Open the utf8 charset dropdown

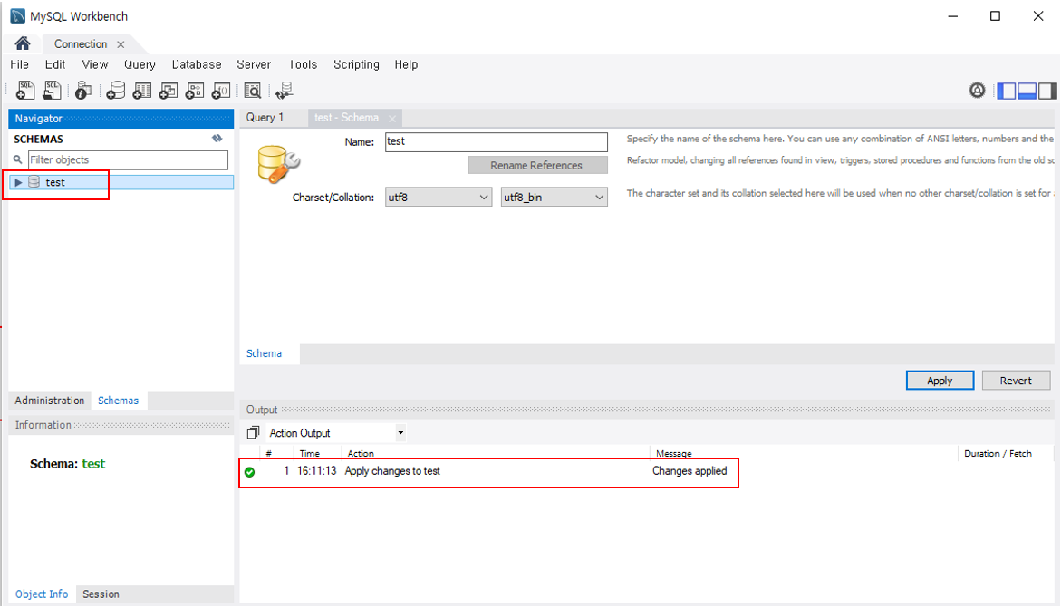pos(439,197)
